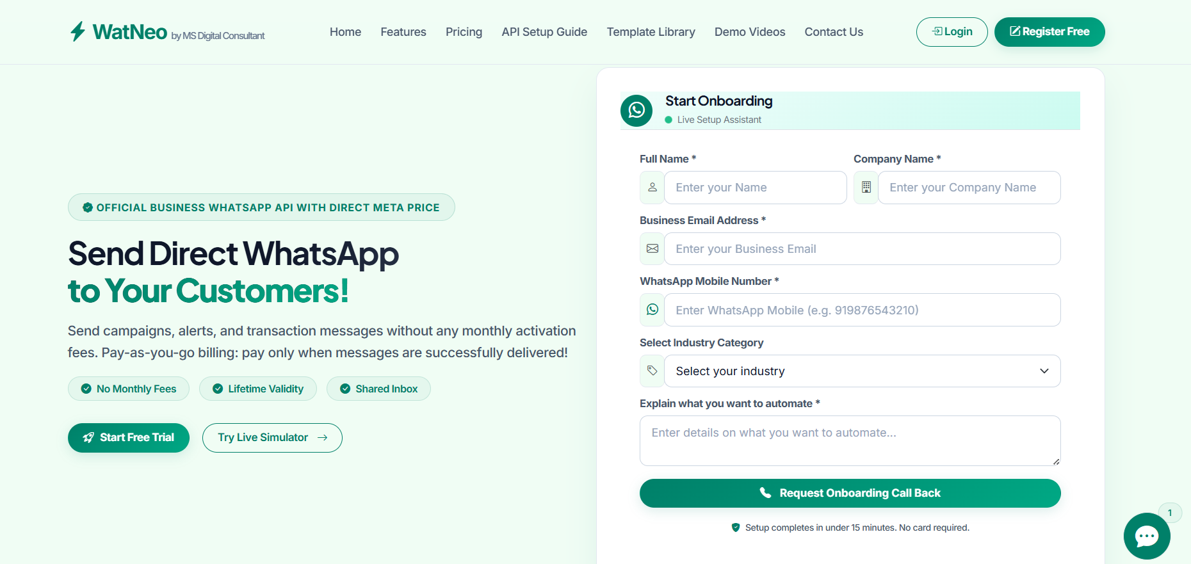Click the 'WhatsApp Mobile Number' field label

[709, 281]
